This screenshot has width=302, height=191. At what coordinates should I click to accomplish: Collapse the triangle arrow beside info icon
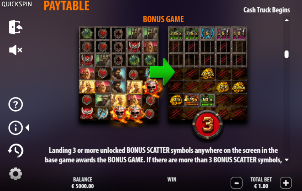pyautogui.click(x=27, y=128)
